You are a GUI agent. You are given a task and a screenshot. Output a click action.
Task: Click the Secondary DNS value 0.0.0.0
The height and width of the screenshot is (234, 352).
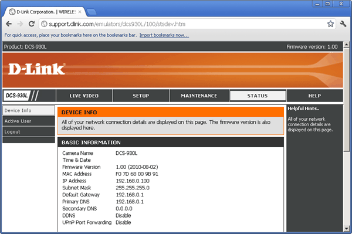point(124,209)
